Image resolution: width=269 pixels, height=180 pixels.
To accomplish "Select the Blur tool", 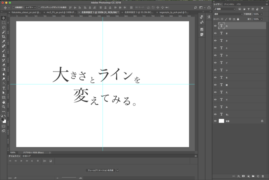I will (x=4, y=74).
